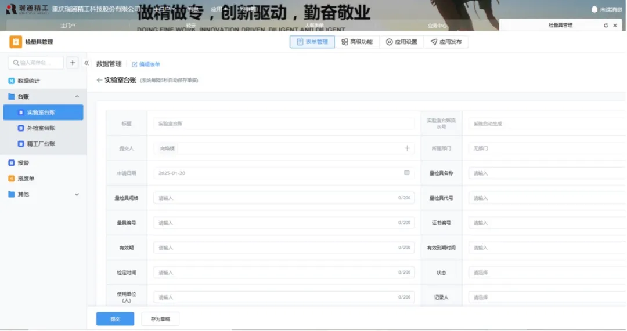
Task: Click the 存为草稿 button
Action: [x=160, y=319]
